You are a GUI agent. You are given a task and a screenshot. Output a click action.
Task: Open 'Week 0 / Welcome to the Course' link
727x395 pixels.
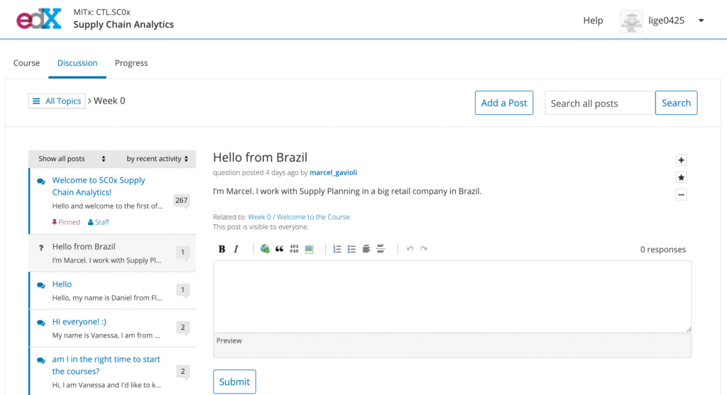299,217
